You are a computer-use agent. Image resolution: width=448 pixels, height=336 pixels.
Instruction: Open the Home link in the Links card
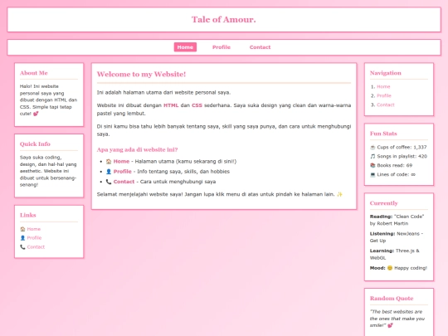pyautogui.click(x=34, y=229)
